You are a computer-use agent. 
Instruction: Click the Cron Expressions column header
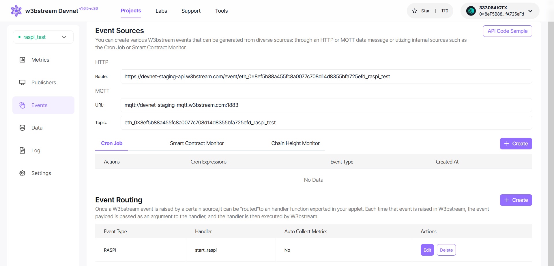[208, 162]
